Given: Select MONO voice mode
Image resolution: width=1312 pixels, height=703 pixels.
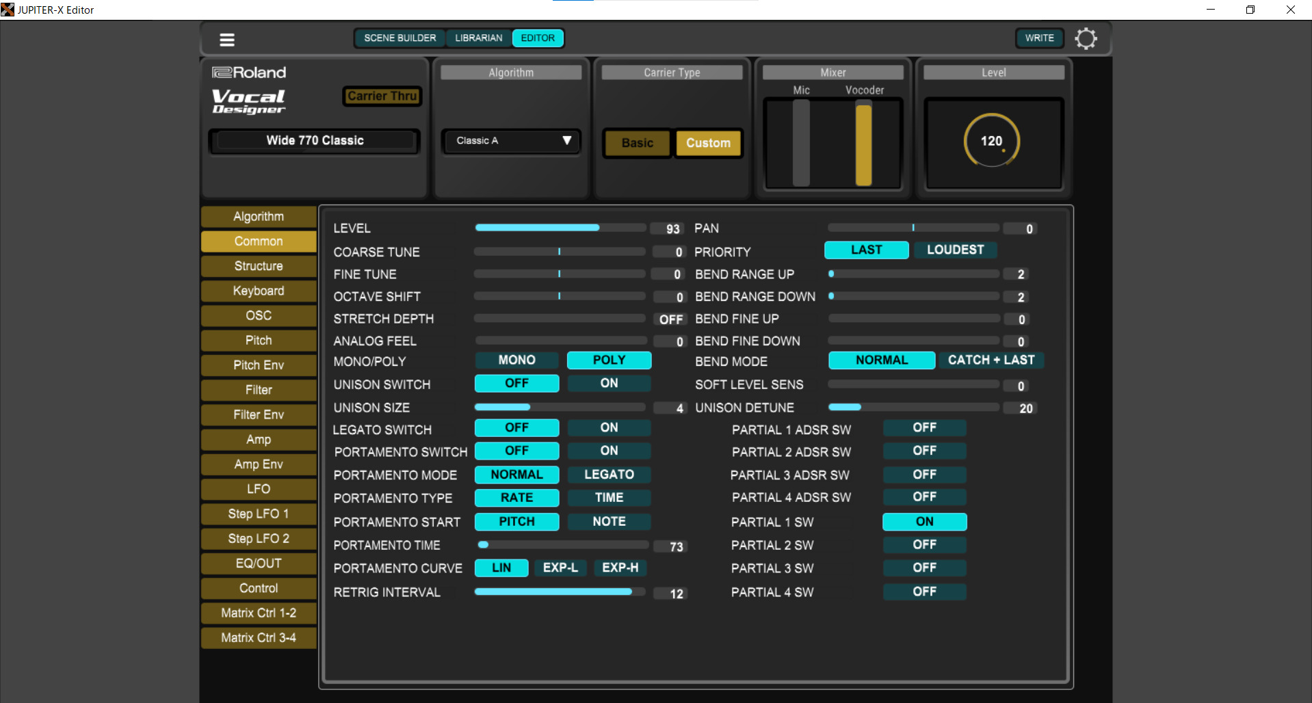Looking at the screenshot, I should (x=516, y=360).
